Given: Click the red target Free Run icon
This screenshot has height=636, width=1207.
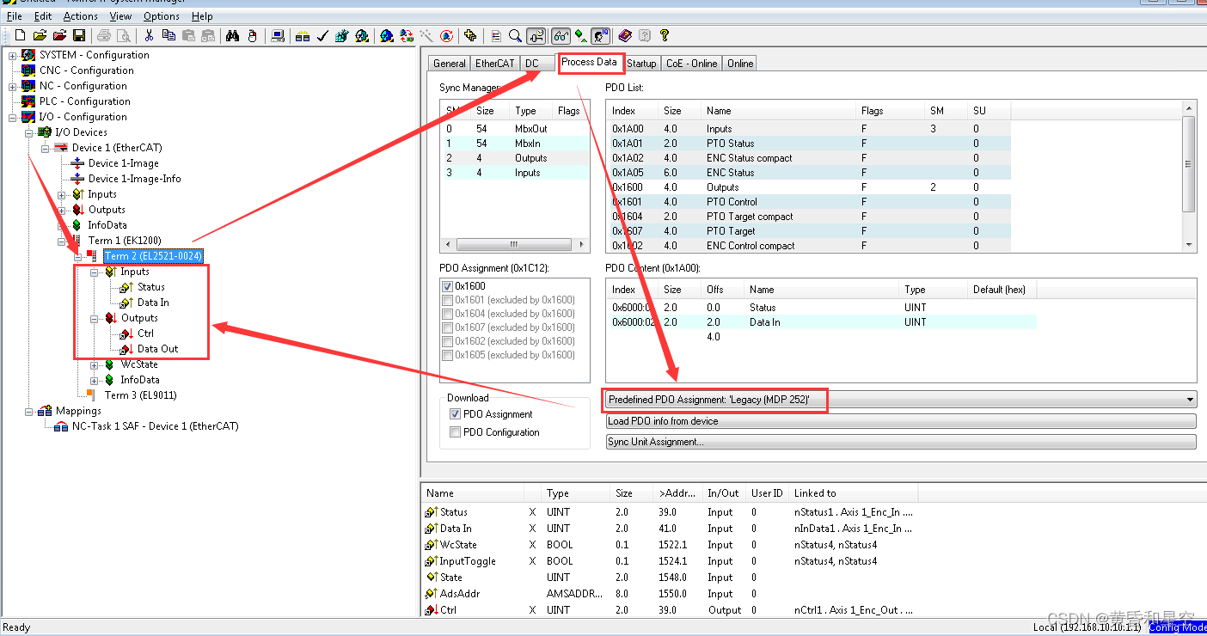Looking at the screenshot, I should click(445, 35).
